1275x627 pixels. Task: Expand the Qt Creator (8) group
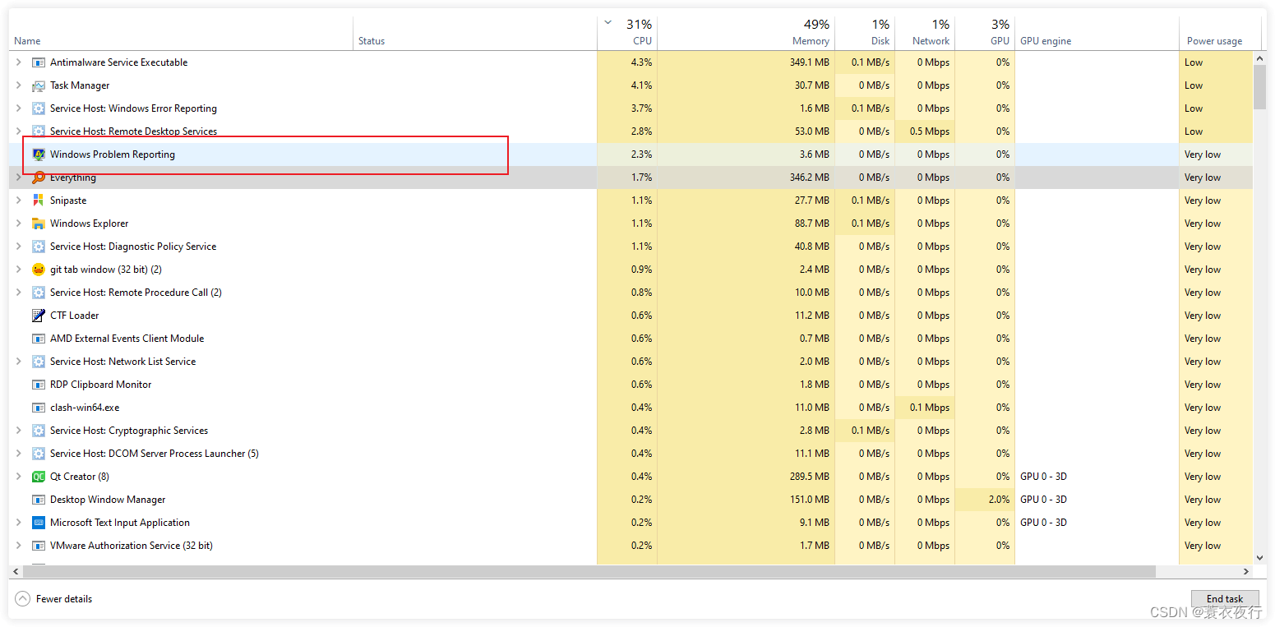19,477
